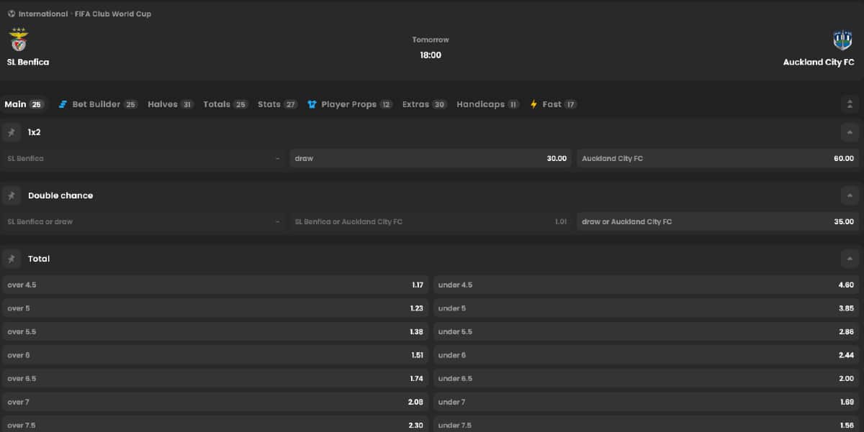The image size is (864, 432).
Task: Bet under 6 at 2.44
Action: 647,355
